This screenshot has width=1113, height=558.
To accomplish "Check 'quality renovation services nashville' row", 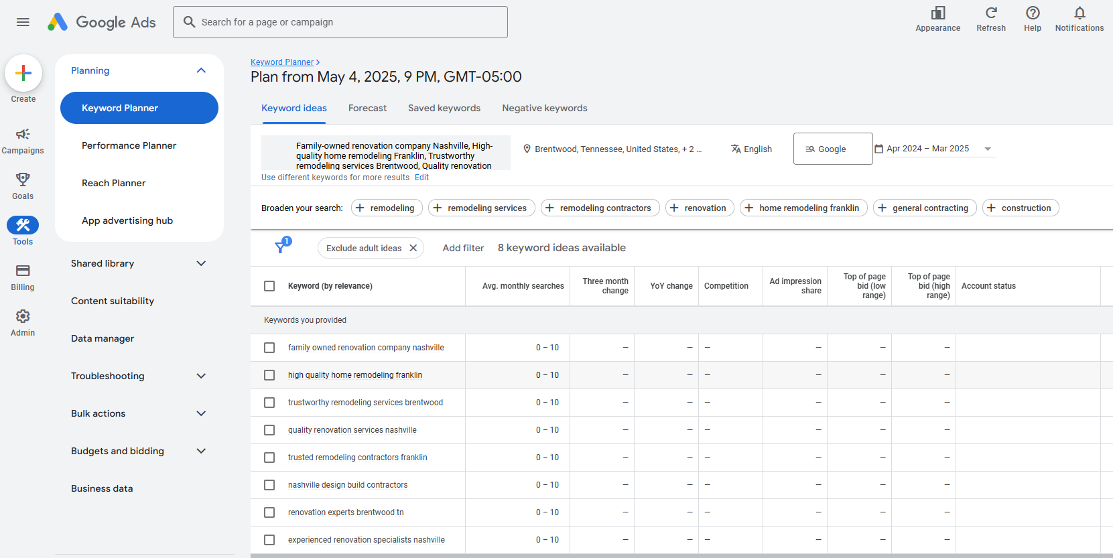I will point(269,430).
